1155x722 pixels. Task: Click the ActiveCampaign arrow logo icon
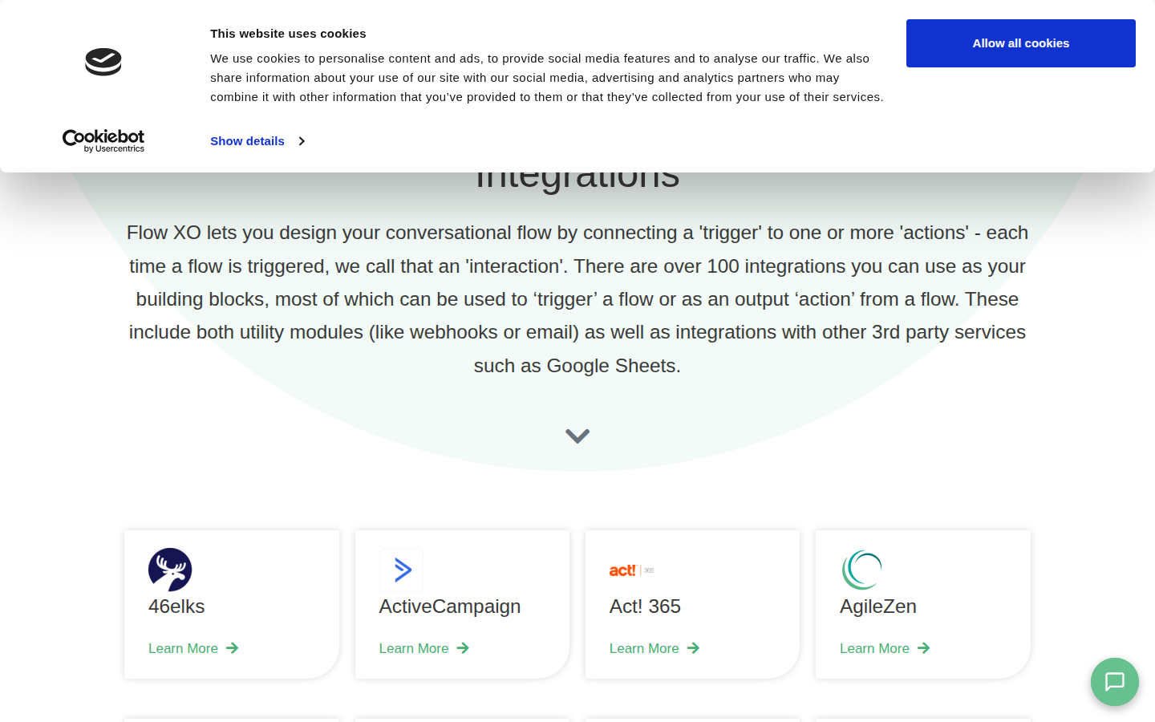(x=401, y=570)
